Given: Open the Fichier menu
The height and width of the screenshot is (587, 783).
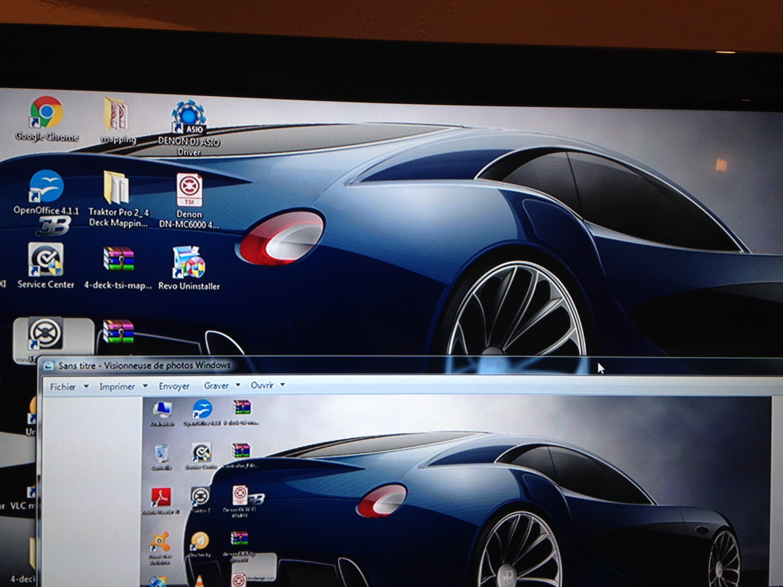Looking at the screenshot, I should click(63, 387).
